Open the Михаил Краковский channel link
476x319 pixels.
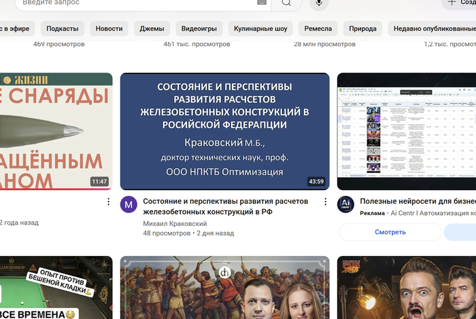175,223
